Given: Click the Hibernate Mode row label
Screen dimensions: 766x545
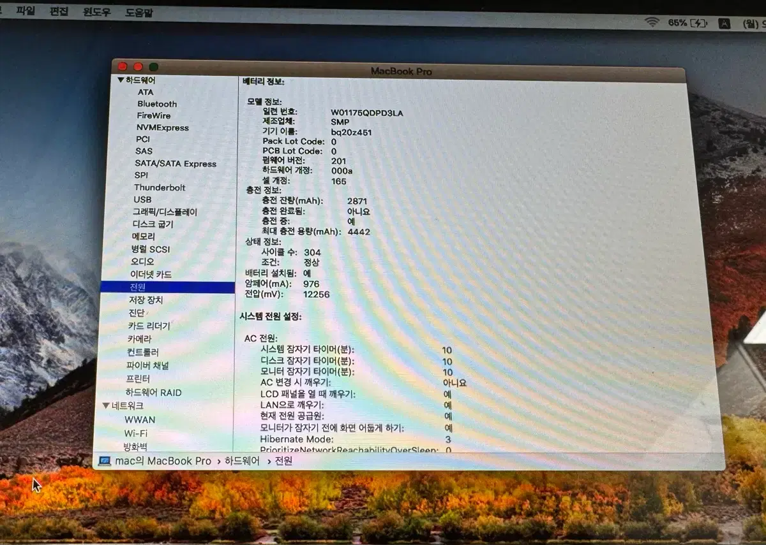Looking at the screenshot, I should [296, 439].
